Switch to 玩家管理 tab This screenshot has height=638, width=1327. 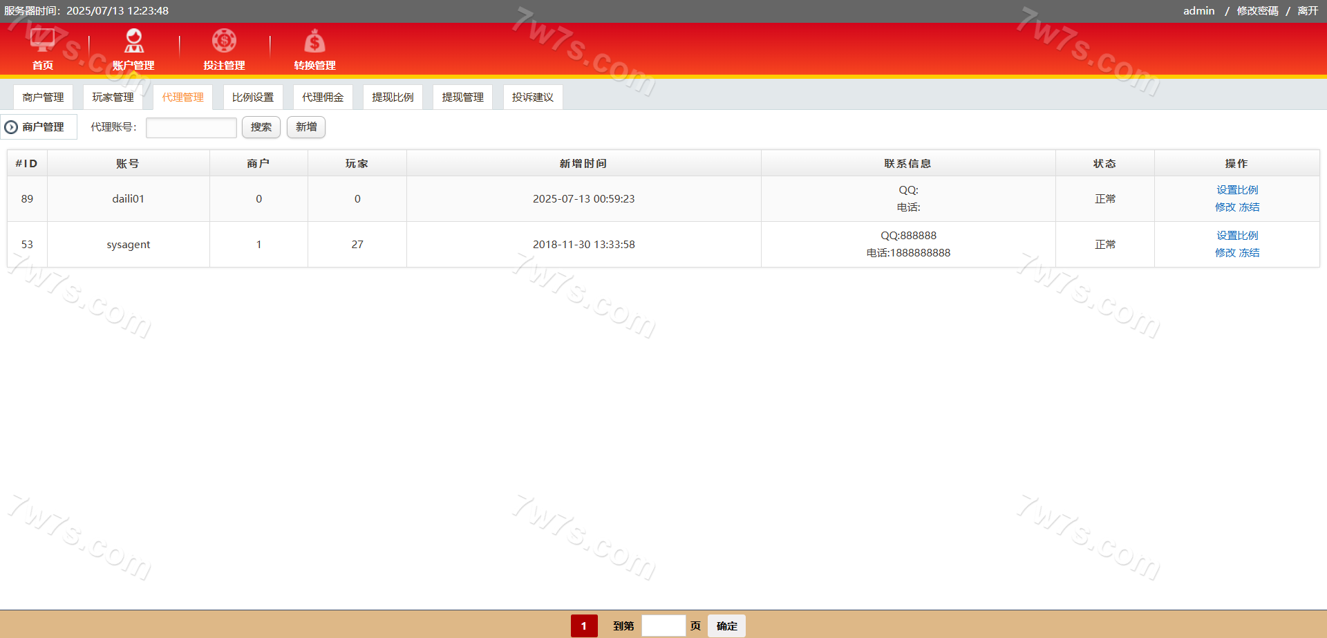tap(113, 97)
